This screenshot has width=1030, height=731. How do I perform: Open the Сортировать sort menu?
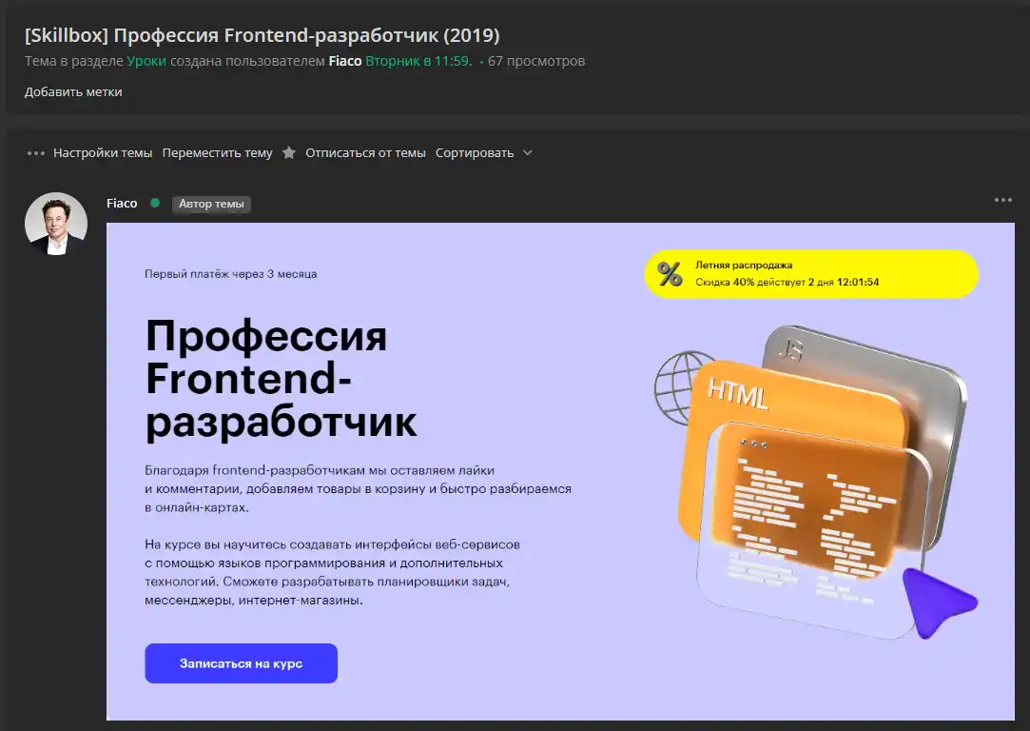(x=475, y=152)
